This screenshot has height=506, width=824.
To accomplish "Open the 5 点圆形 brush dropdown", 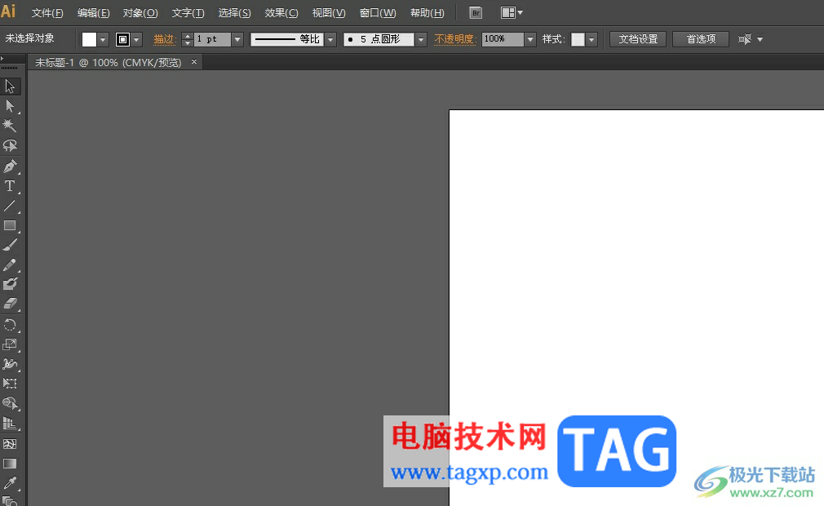I will 421,39.
